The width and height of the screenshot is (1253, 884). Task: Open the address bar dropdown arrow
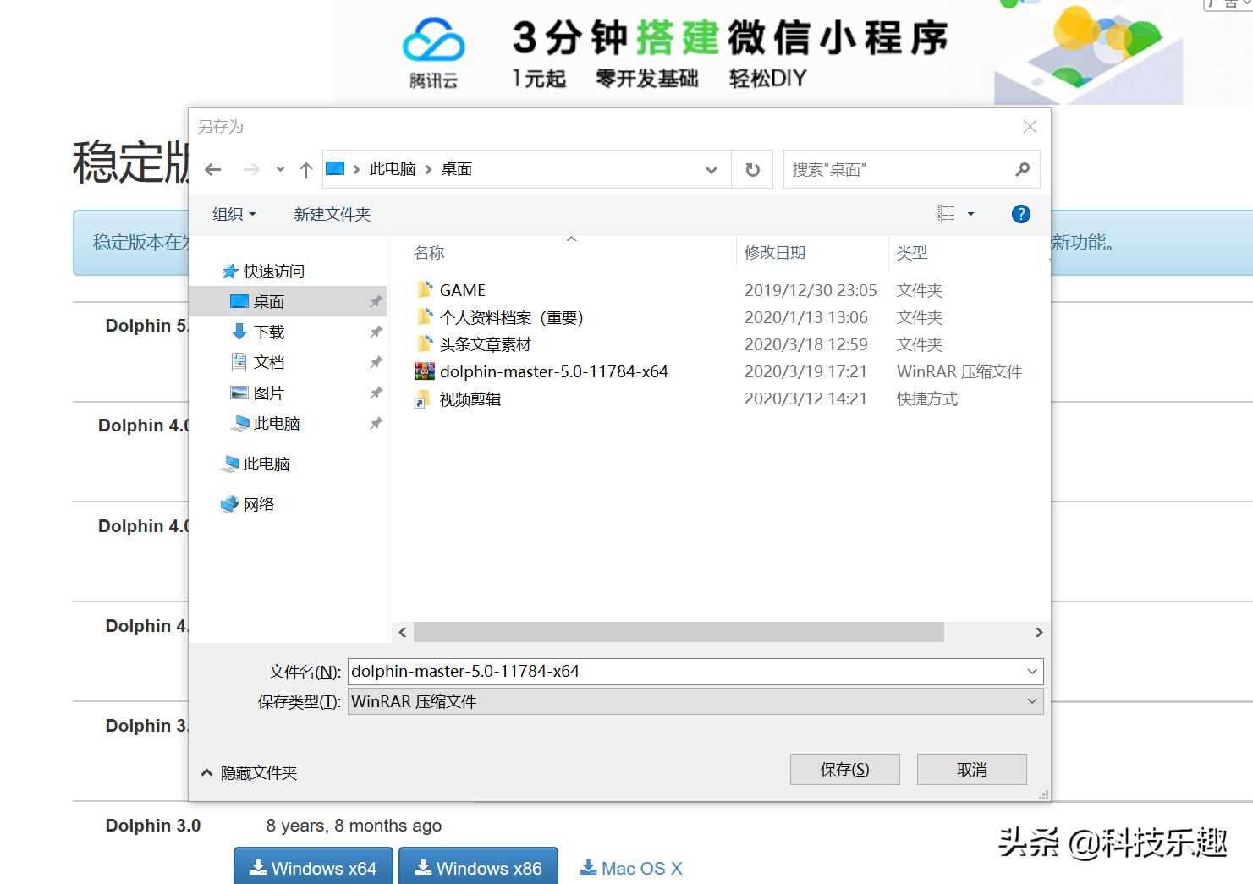[x=710, y=169]
